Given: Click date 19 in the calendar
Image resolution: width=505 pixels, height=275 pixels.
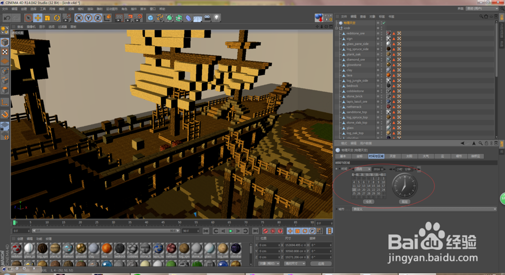Looking at the screenshot, I should (359, 190).
